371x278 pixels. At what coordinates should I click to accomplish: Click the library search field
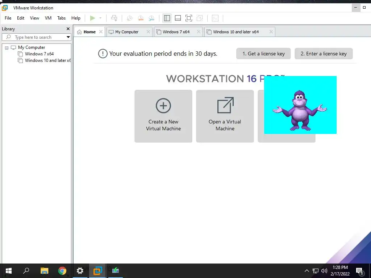pyautogui.click(x=37, y=37)
